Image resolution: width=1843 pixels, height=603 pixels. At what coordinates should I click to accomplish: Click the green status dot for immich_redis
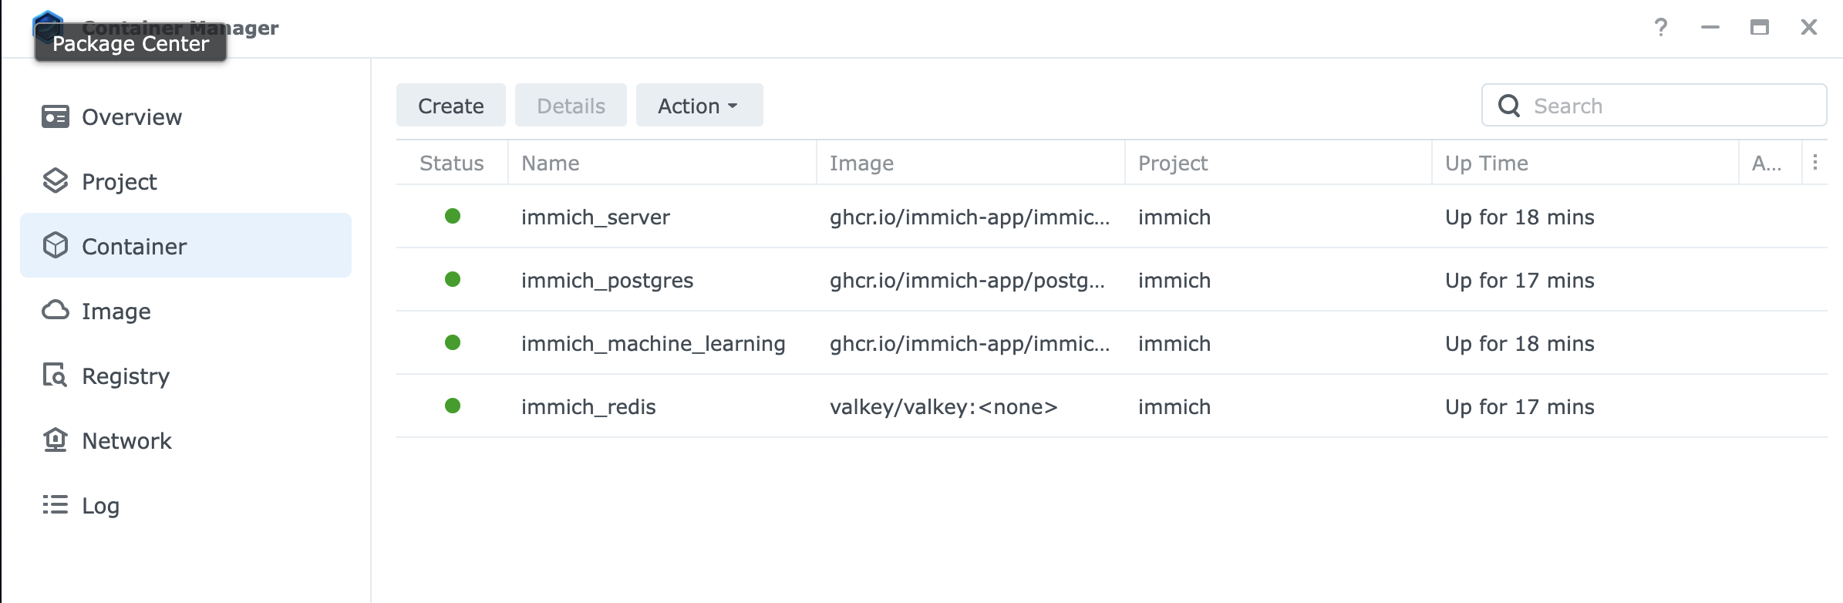point(453,406)
